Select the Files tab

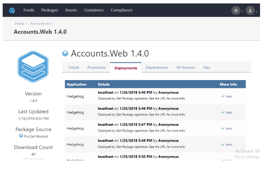pyautogui.click(x=207, y=67)
